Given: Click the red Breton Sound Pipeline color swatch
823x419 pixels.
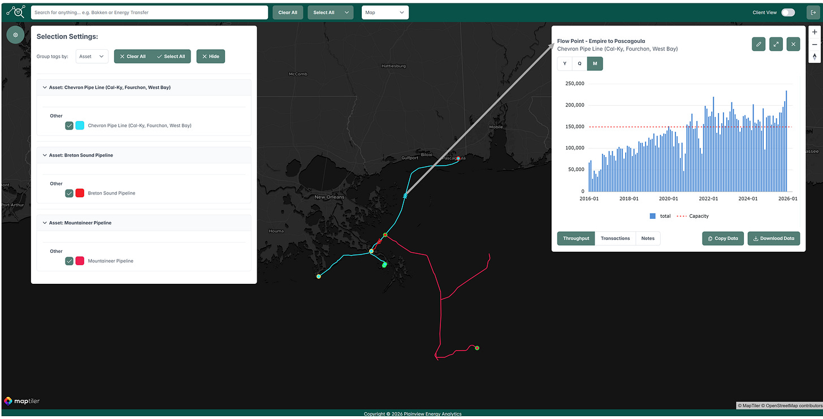Looking at the screenshot, I should pyautogui.click(x=80, y=193).
